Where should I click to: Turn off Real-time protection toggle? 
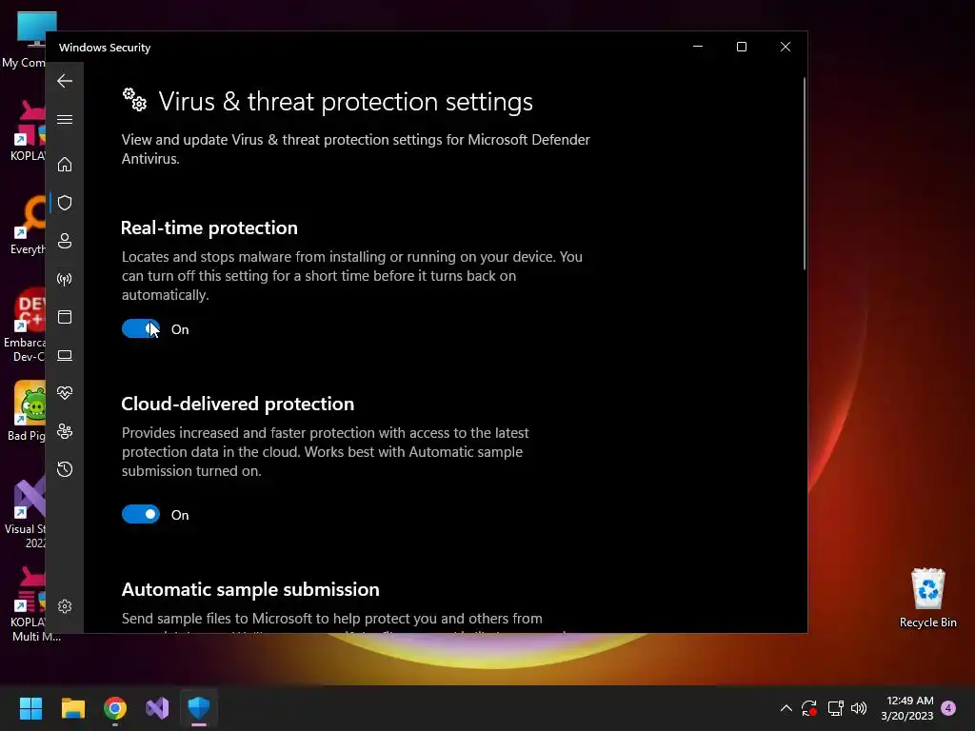(141, 328)
